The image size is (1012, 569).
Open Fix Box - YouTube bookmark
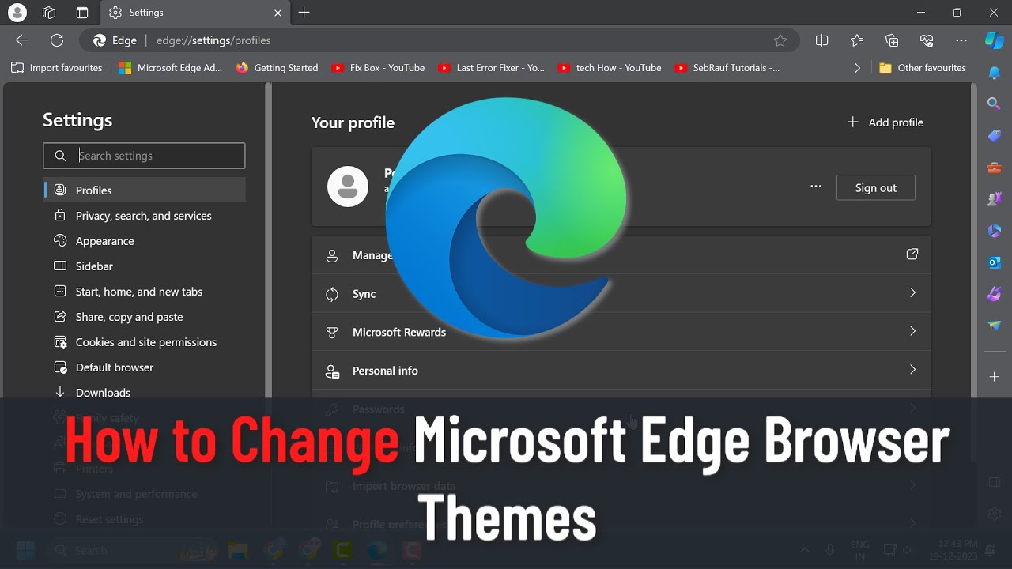click(x=378, y=68)
